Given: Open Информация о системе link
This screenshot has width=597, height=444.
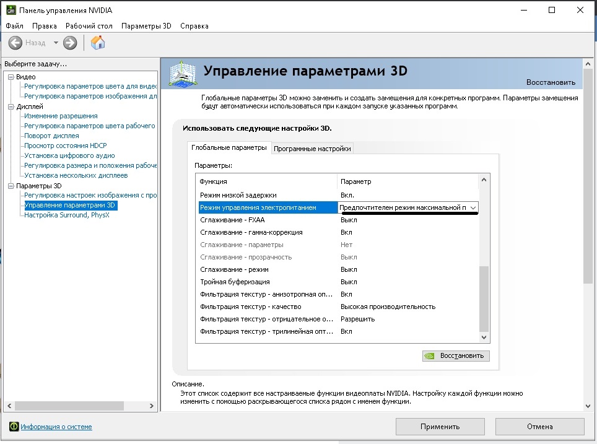Looking at the screenshot, I should pyautogui.click(x=56, y=427).
